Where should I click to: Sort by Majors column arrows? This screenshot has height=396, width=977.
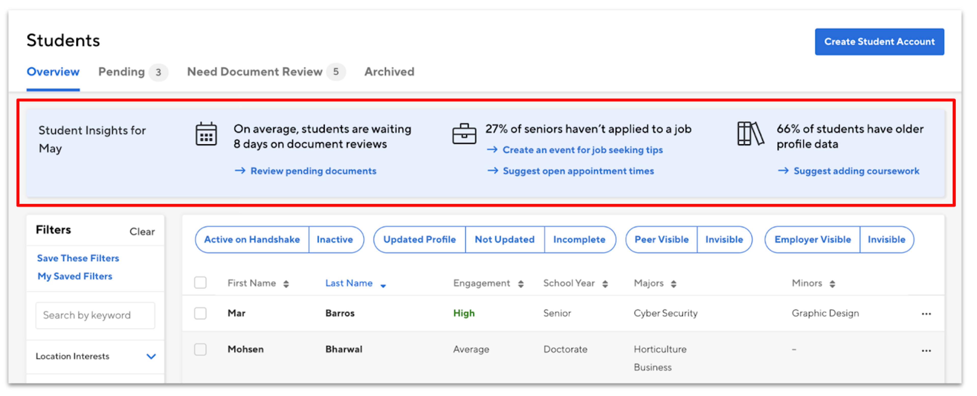click(x=673, y=284)
